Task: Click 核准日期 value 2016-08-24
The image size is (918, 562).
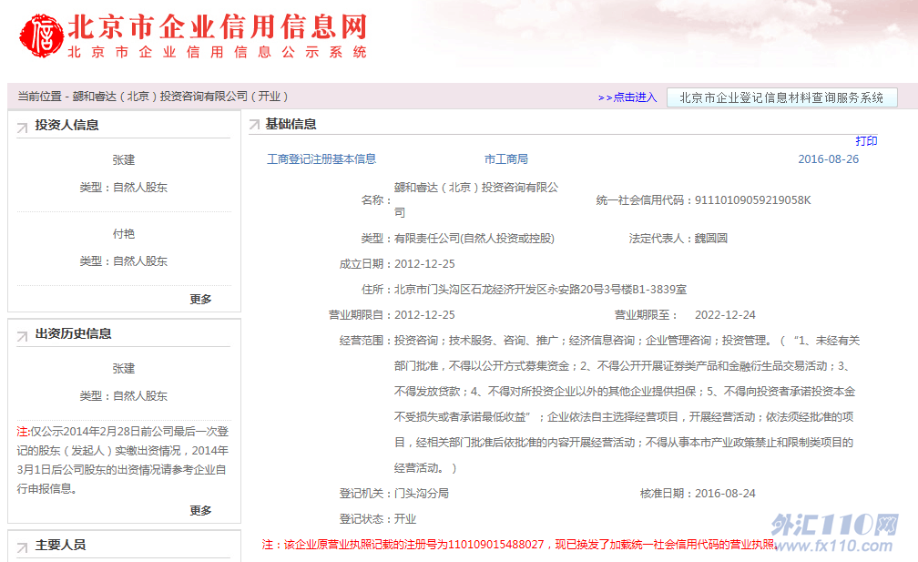Action: pos(725,494)
